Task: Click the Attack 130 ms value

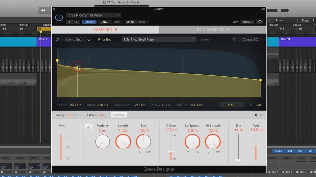Action: (x=103, y=105)
